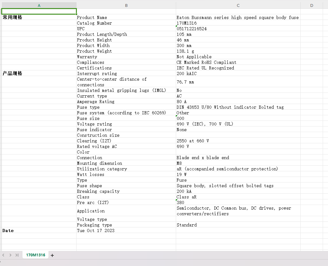Image resolution: width=328 pixels, height=266 pixels.
Task: Select the '产品规格' cell
Action: tap(39, 73)
